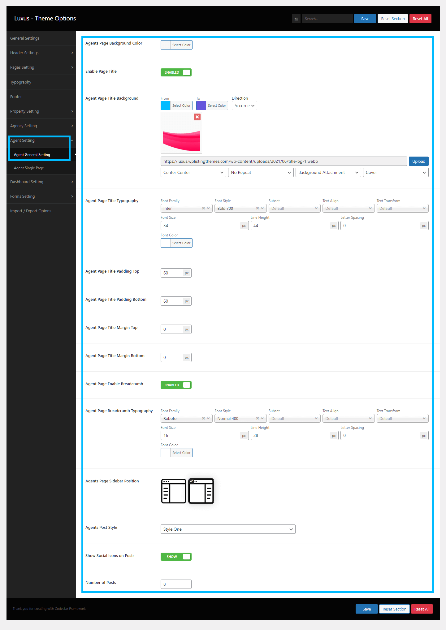The height and width of the screenshot is (630, 446).
Task: Pick the gradient From color swatch
Action: click(166, 106)
